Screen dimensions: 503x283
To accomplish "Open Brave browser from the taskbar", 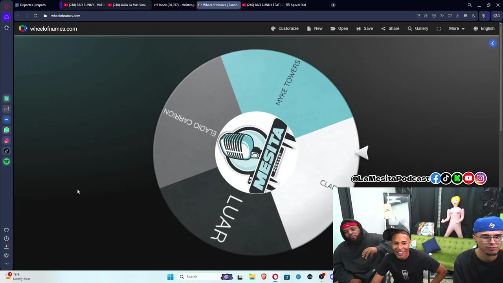I will (264, 277).
